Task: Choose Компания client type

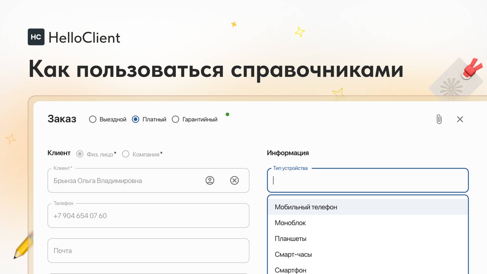Action: coord(126,154)
